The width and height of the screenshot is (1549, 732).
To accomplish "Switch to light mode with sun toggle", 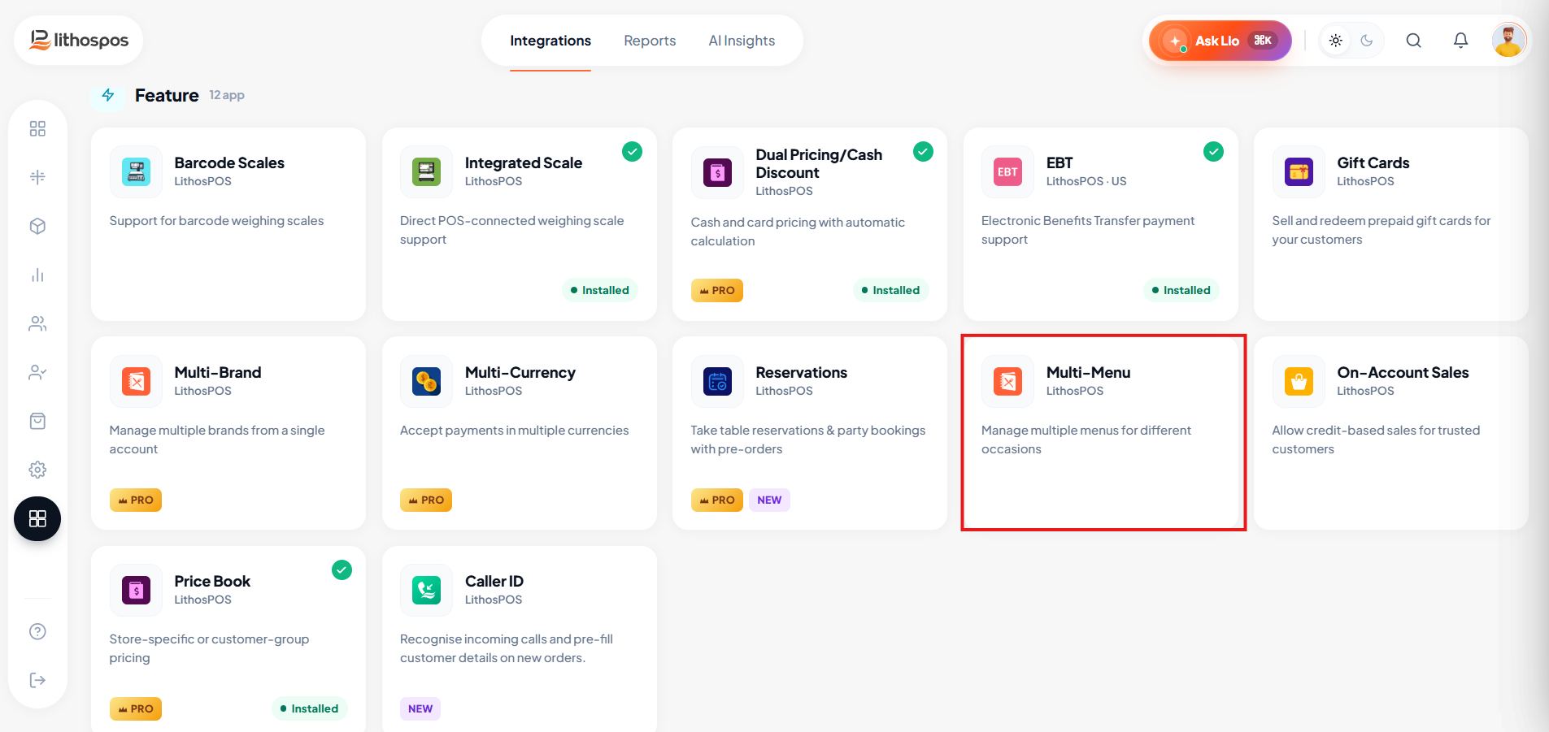I will pos(1336,41).
